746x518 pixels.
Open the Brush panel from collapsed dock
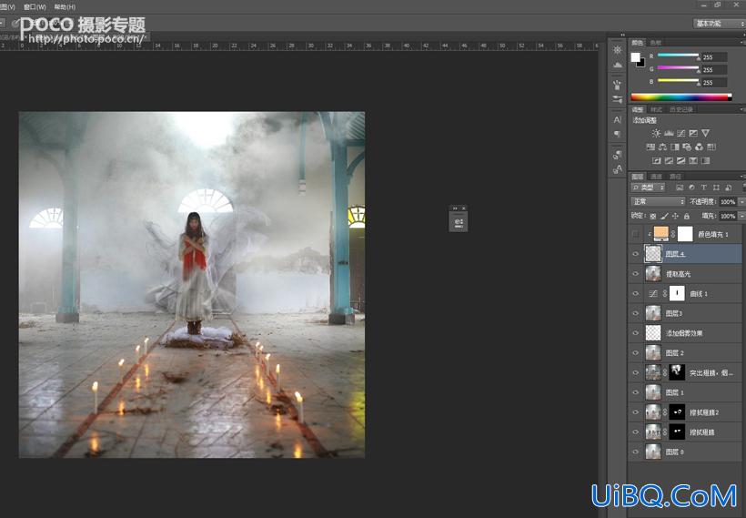(617, 86)
